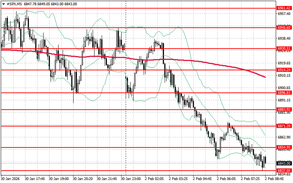Click the 6896.83 red price label
293x183 pixels.
284,93
